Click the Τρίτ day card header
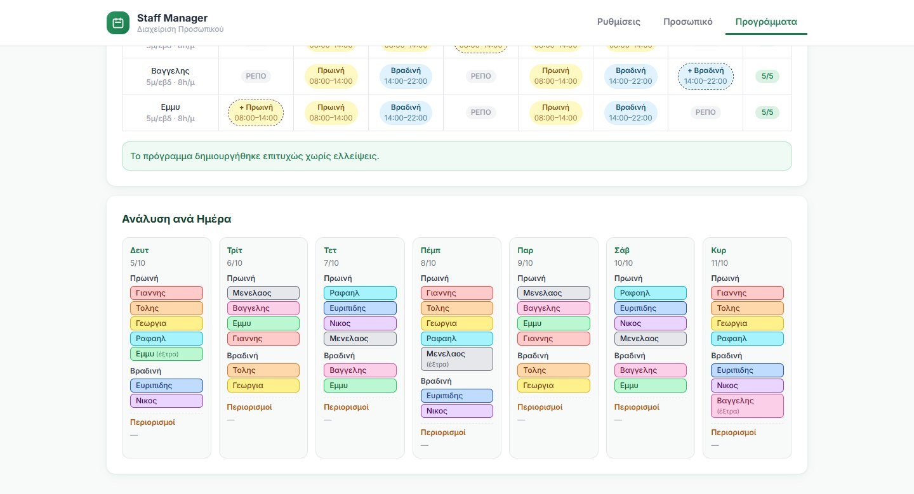914x494 pixels. click(235, 250)
